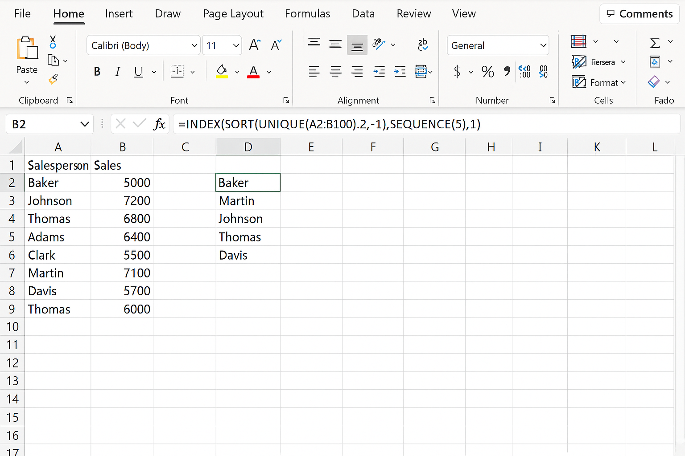Expand the Paste options arrow
The height and width of the screenshot is (456, 685).
(x=27, y=82)
